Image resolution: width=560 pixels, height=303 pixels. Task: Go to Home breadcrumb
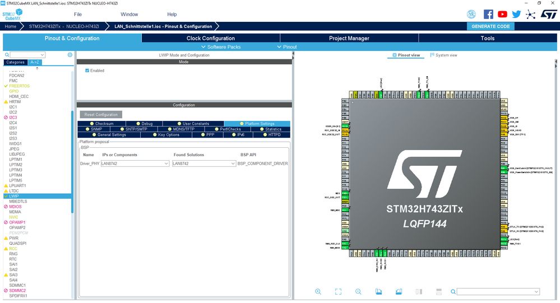(x=10, y=26)
